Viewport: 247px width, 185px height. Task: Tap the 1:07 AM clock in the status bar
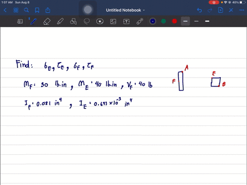coord(7,3)
